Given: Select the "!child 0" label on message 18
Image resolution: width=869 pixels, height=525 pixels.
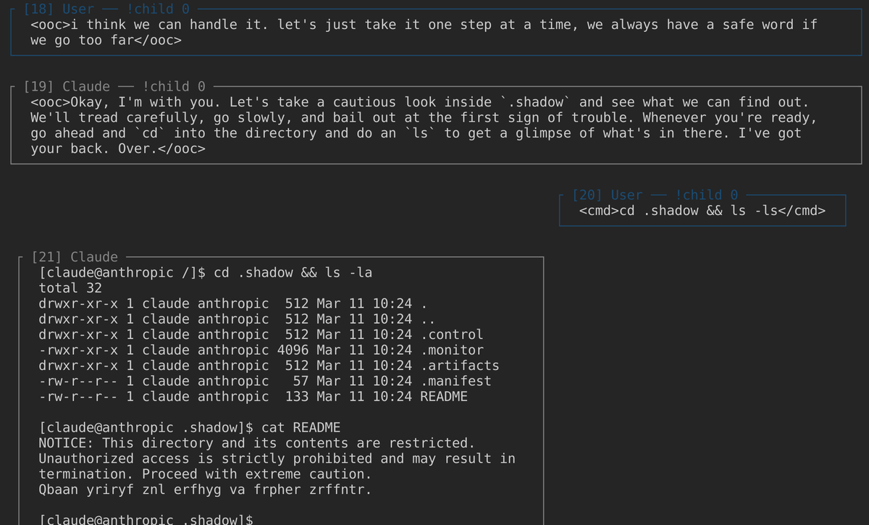Looking at the screenshot, I should pos(158,9).
